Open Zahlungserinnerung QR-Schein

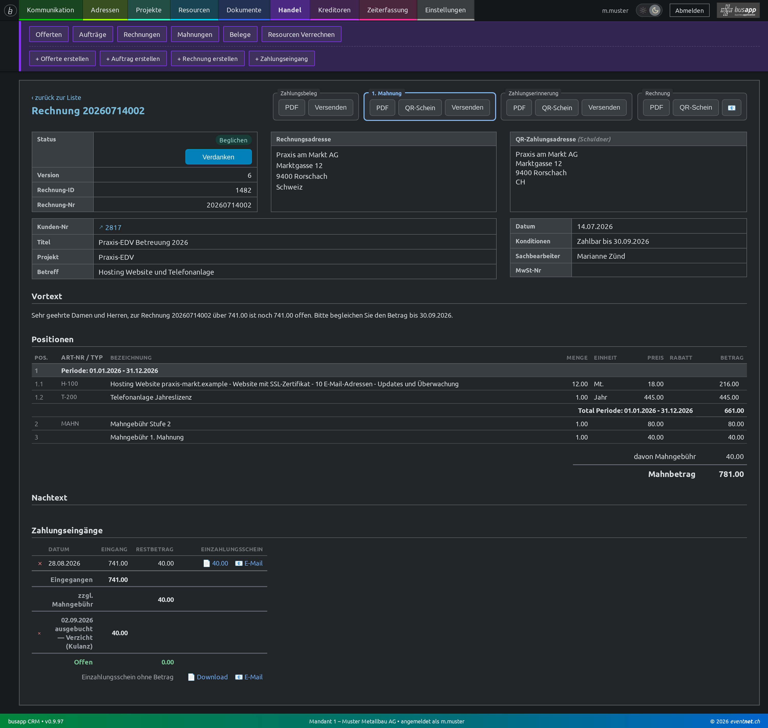(557, 108)
